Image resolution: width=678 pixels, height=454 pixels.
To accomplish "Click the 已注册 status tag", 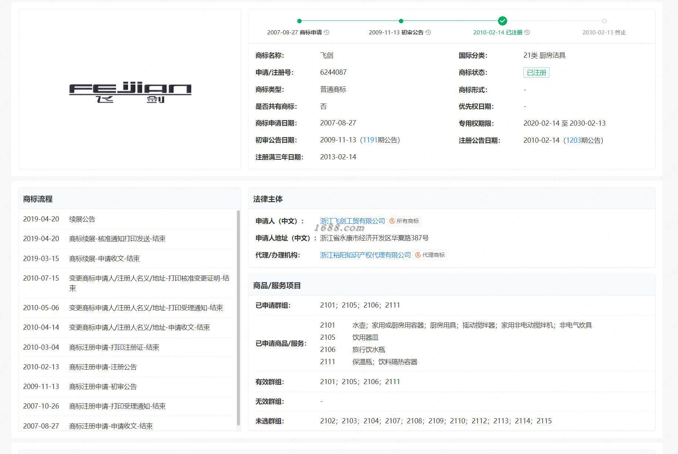I will click(536, 72).
